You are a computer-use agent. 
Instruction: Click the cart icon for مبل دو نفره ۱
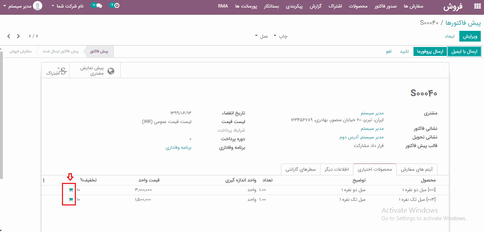pos(71,190)
